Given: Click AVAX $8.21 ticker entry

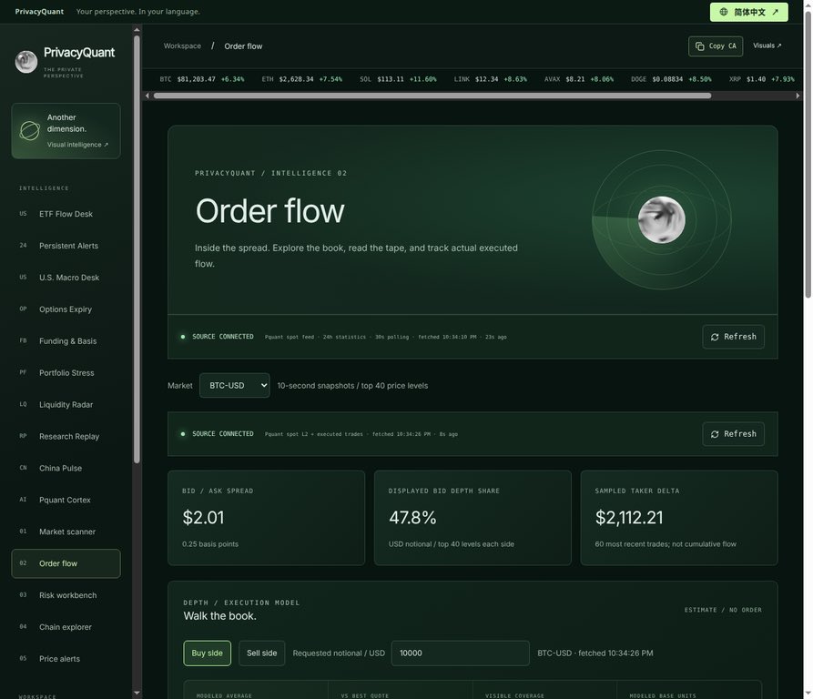Looking at the screenshot, I should click(x=579, y=79).
